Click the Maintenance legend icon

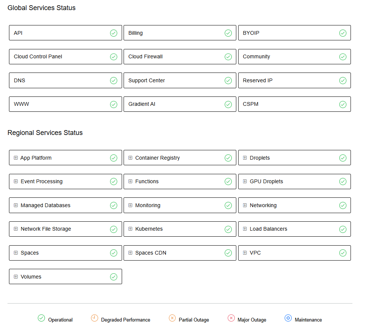click(288, 318)
